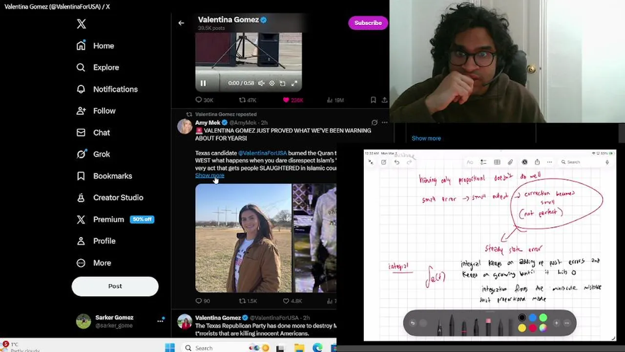Open Sarker Gomez account switcher dots

(x=160, y=321)
